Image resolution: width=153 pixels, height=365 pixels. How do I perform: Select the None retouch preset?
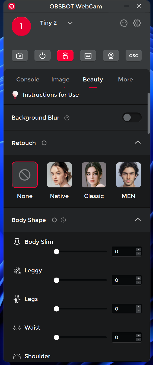[x=25, y=175]
